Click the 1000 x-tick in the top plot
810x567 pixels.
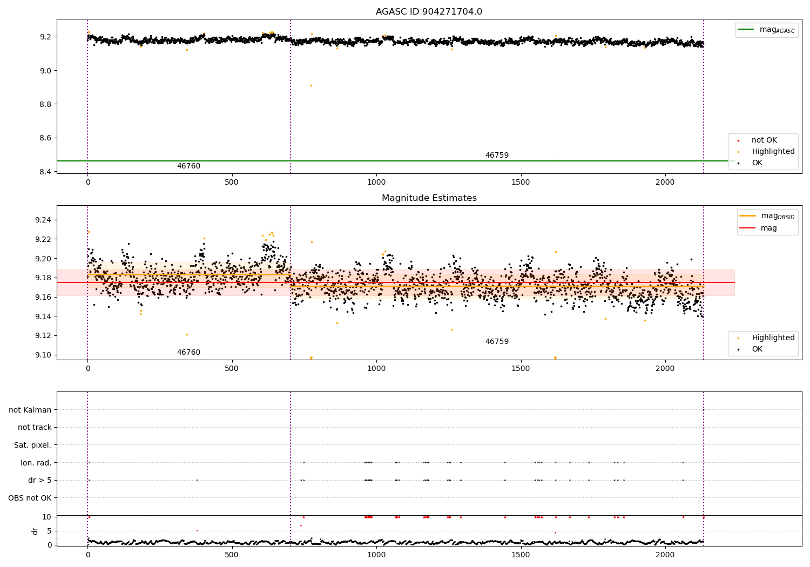(376, 183)
